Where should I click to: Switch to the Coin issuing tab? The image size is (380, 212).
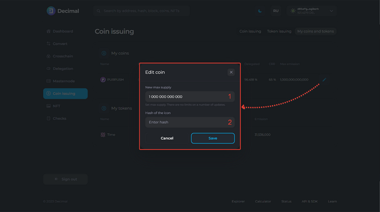point(250,31)
